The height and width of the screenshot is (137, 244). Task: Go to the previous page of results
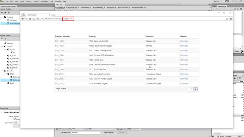pyautogui.click(x=191, y=89)
